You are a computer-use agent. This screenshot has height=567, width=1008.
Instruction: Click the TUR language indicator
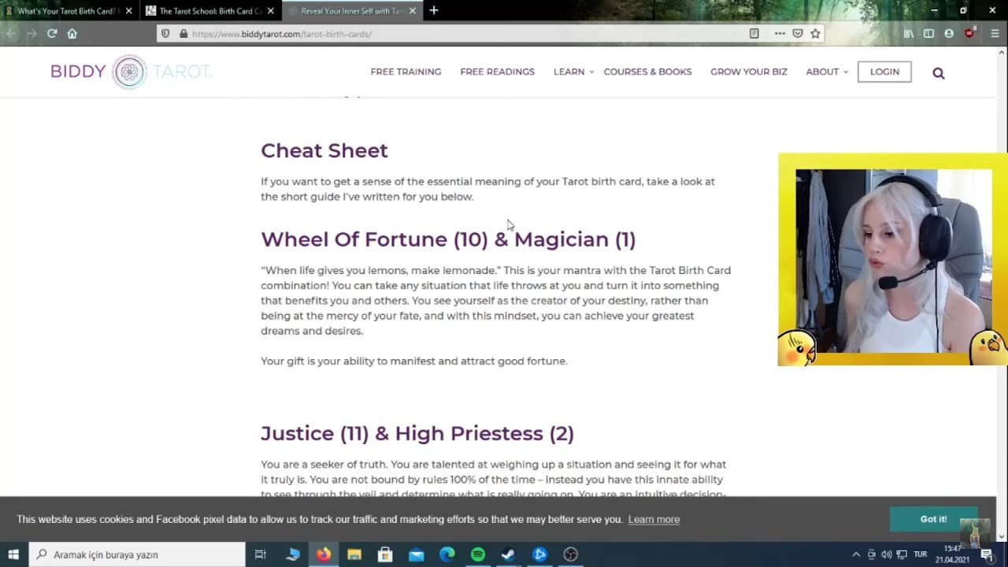920,554
